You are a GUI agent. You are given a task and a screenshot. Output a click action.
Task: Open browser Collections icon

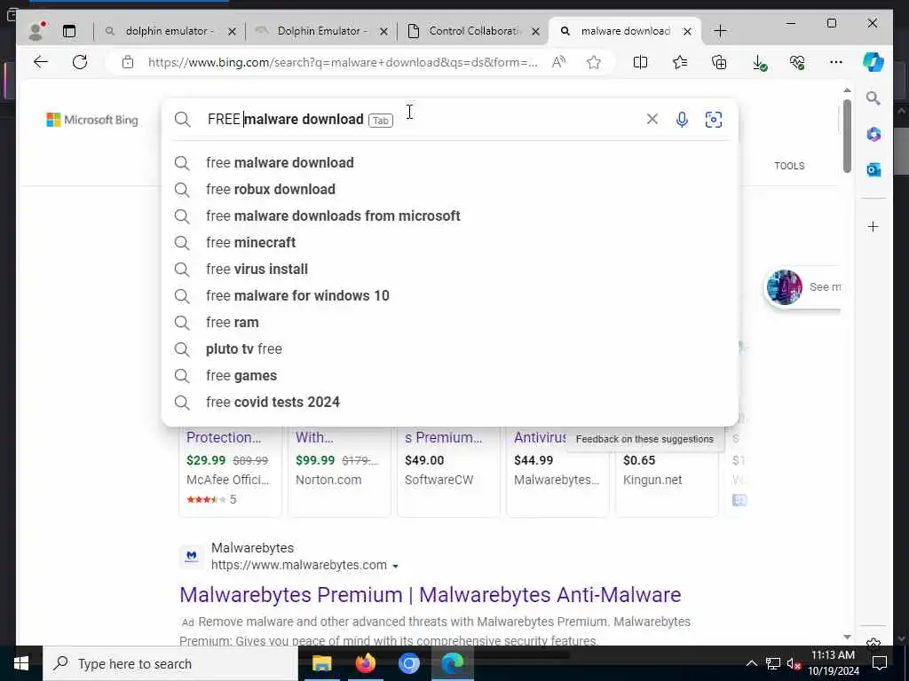coord(719,62)
